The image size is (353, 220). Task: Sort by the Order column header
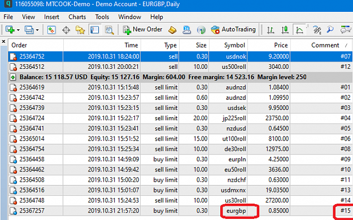point(36,45)
